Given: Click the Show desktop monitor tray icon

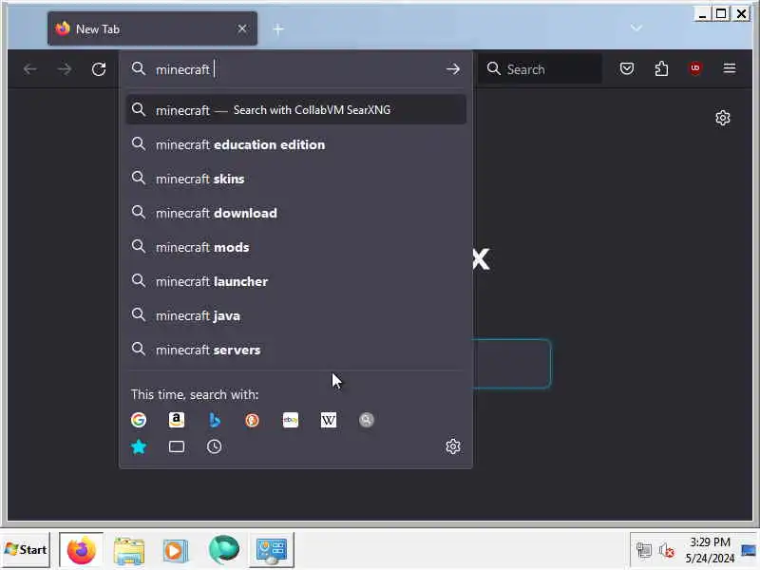Looking at the screenshot, I should click(749, 550).
